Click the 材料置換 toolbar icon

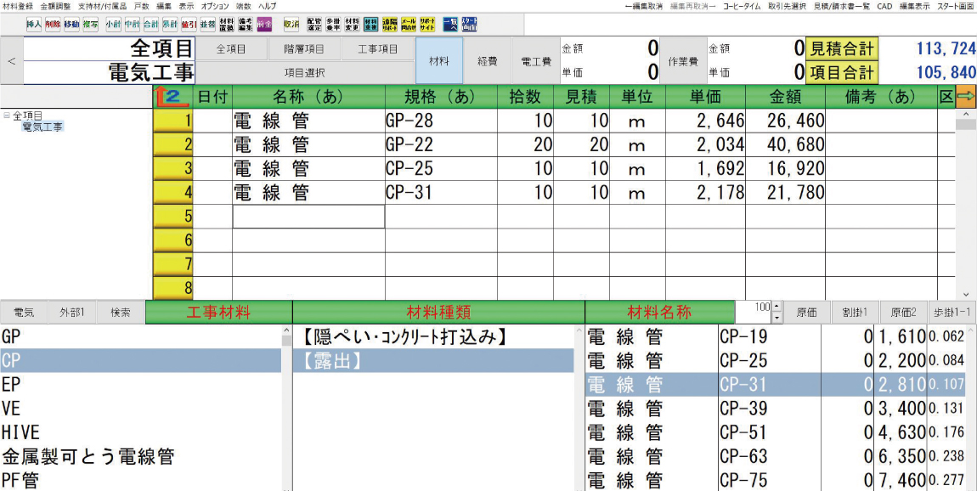(227, 25)
